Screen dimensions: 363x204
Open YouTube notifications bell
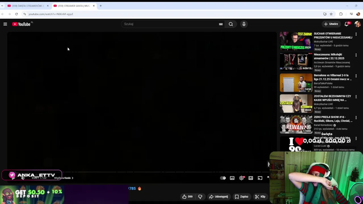click(347, 24)
